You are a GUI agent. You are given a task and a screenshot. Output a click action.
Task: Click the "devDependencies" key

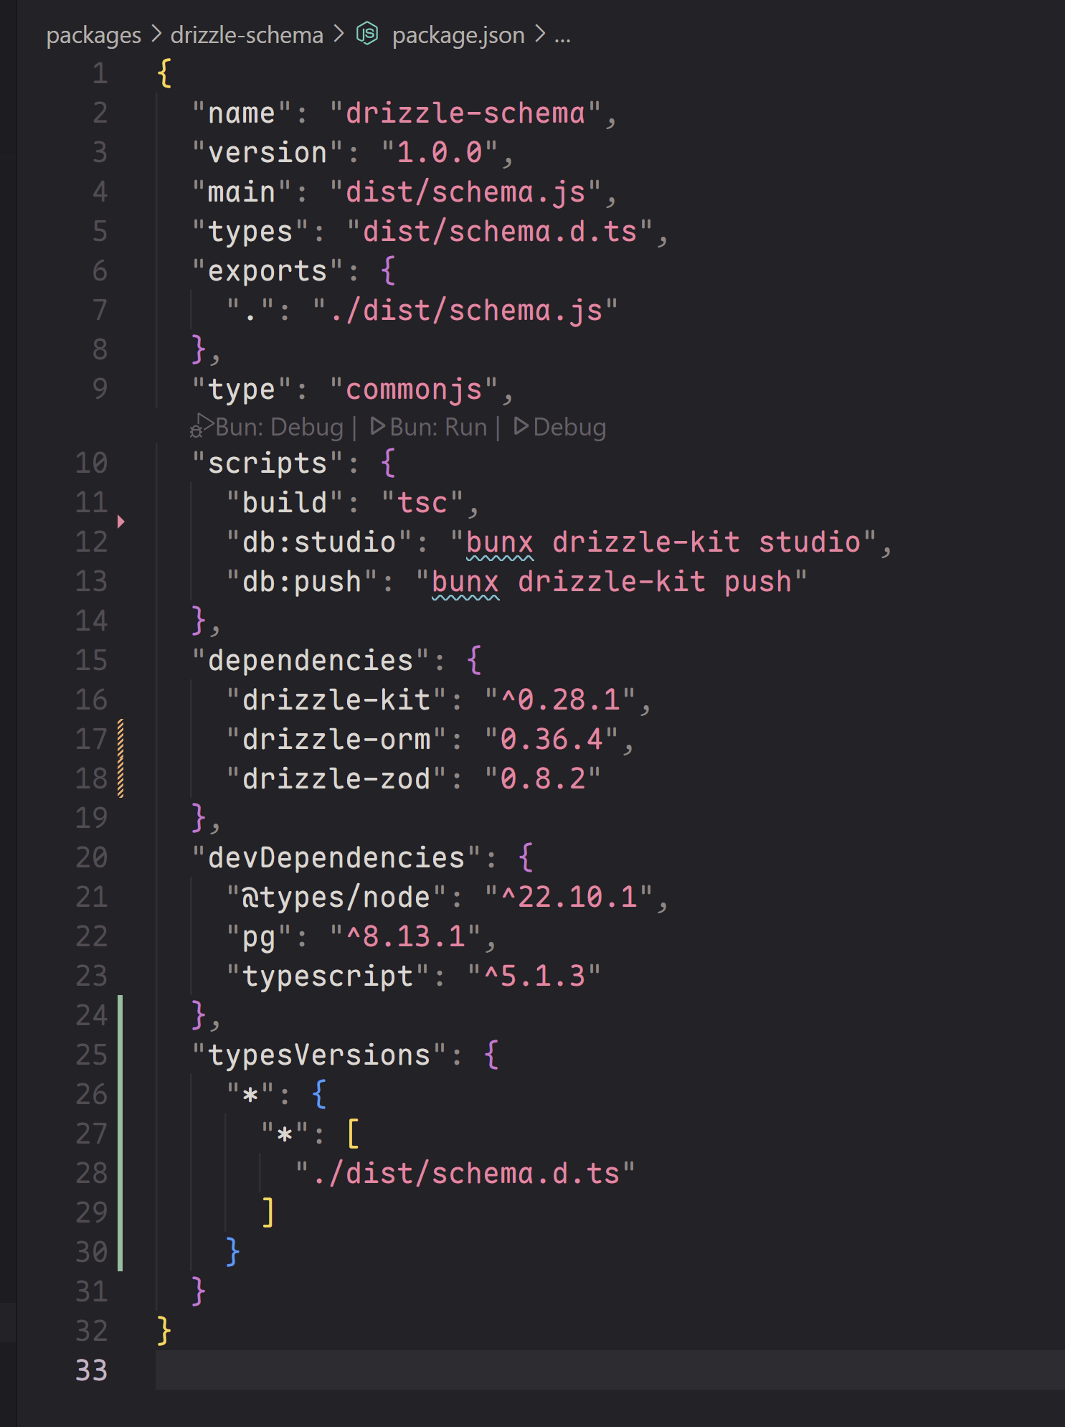coord(336,858)
